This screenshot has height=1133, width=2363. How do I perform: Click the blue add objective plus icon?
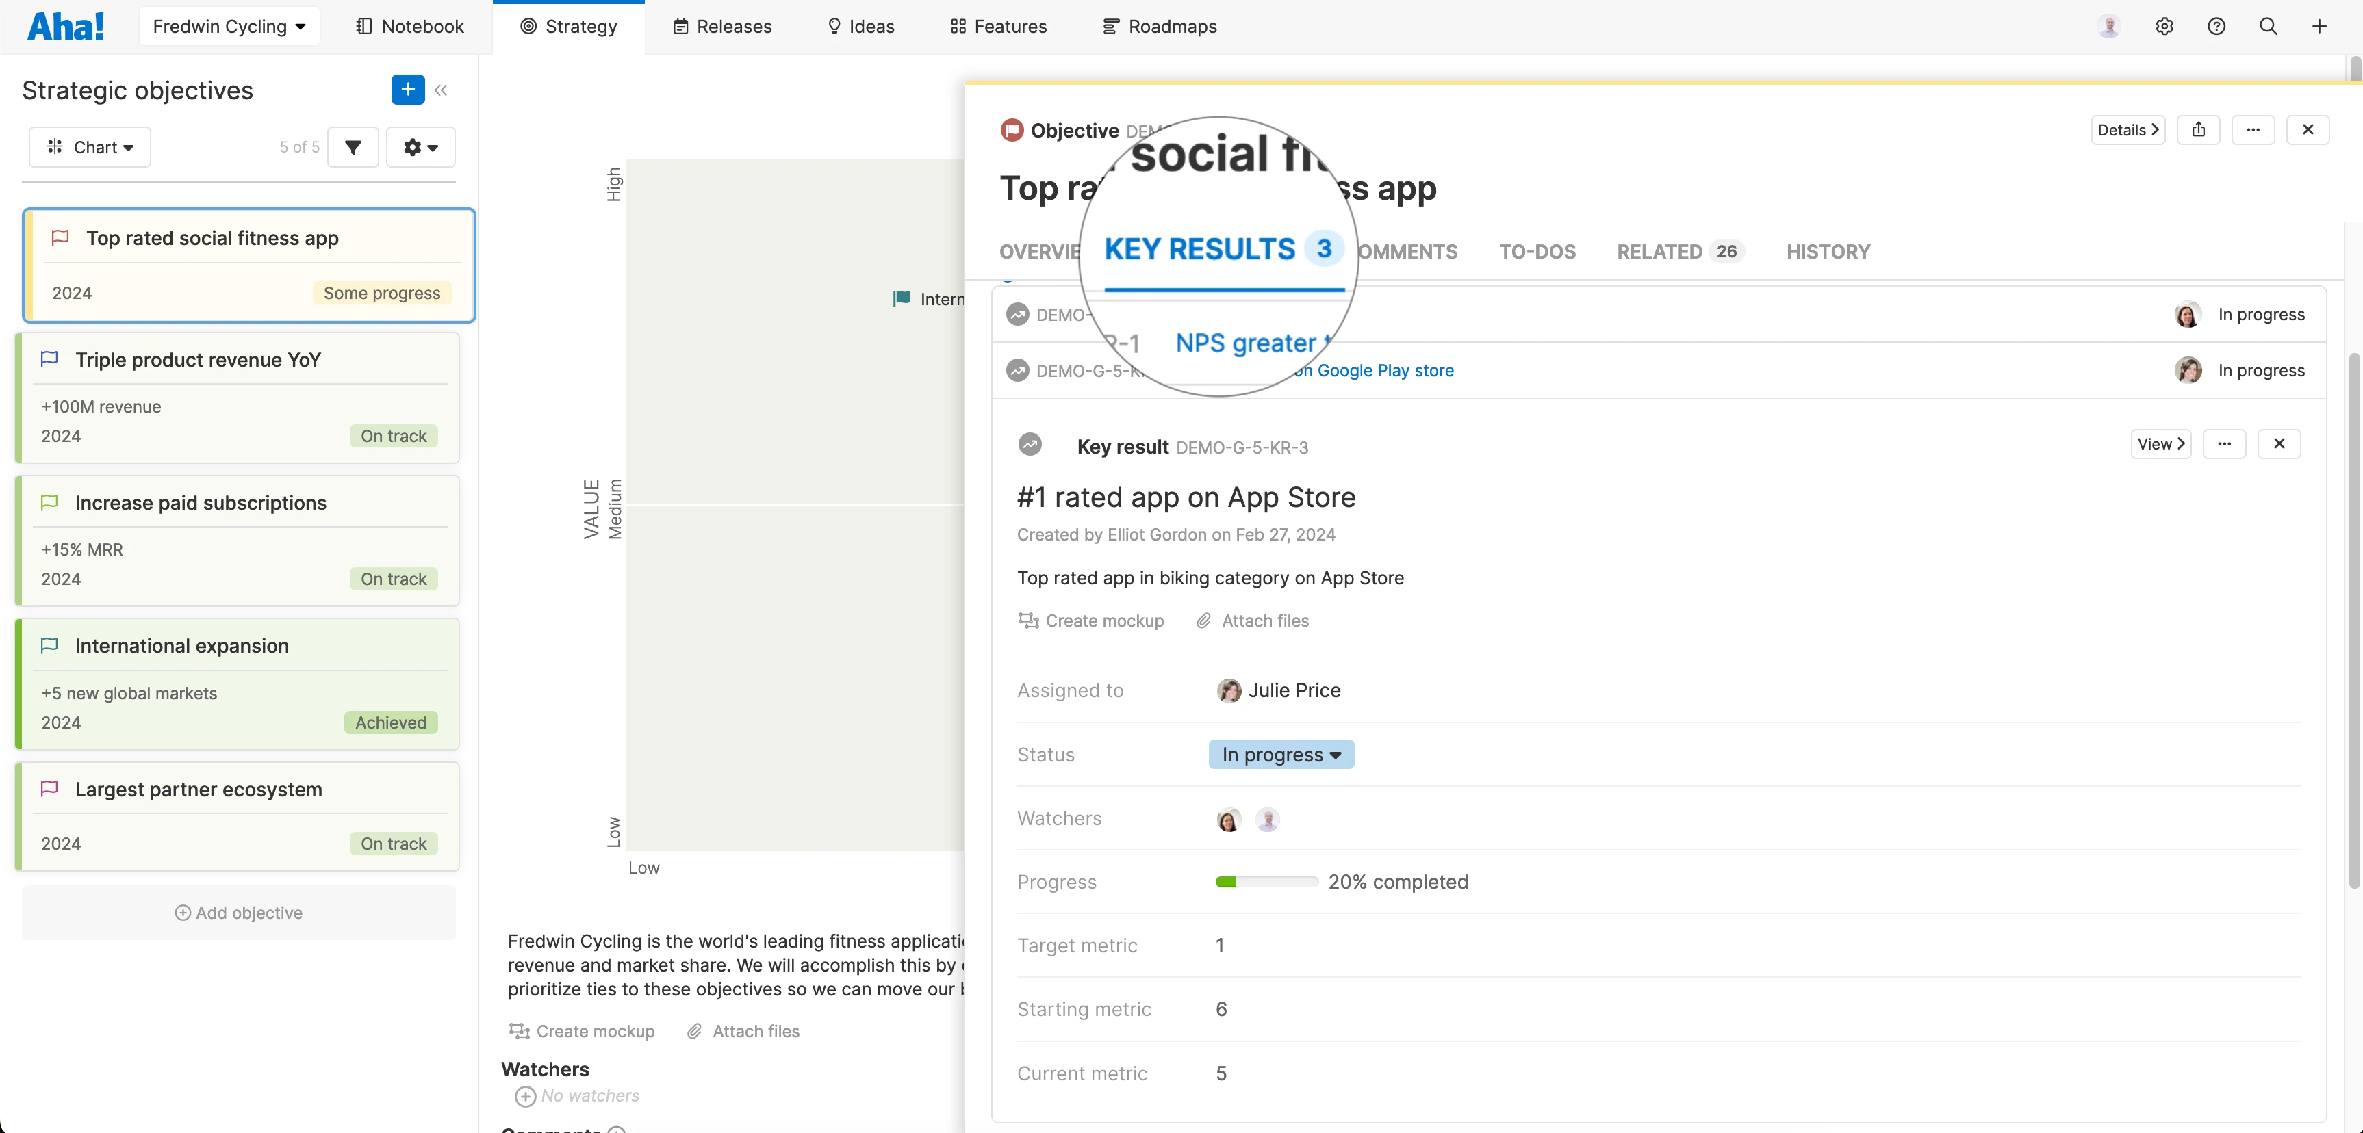pyautogui.click(x=407, y=89)
